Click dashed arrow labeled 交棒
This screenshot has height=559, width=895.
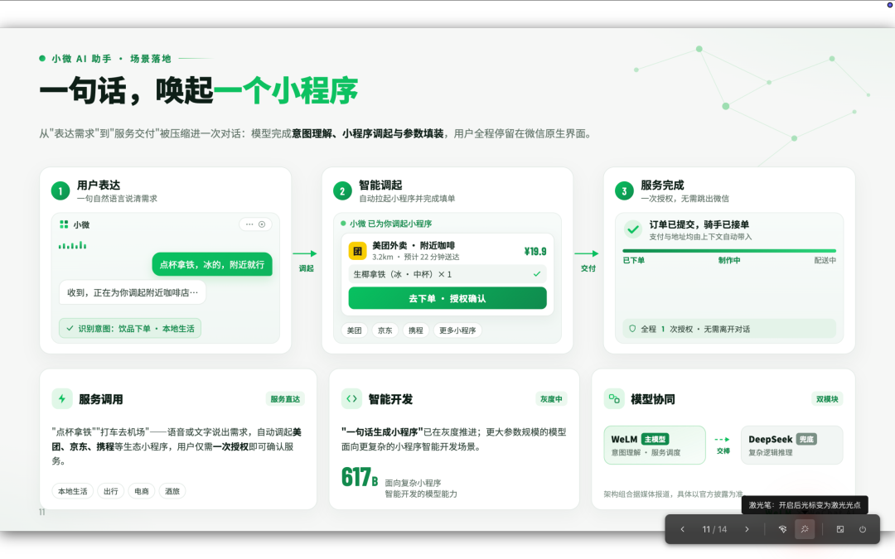pyautogui.click(x=723, y=439)
